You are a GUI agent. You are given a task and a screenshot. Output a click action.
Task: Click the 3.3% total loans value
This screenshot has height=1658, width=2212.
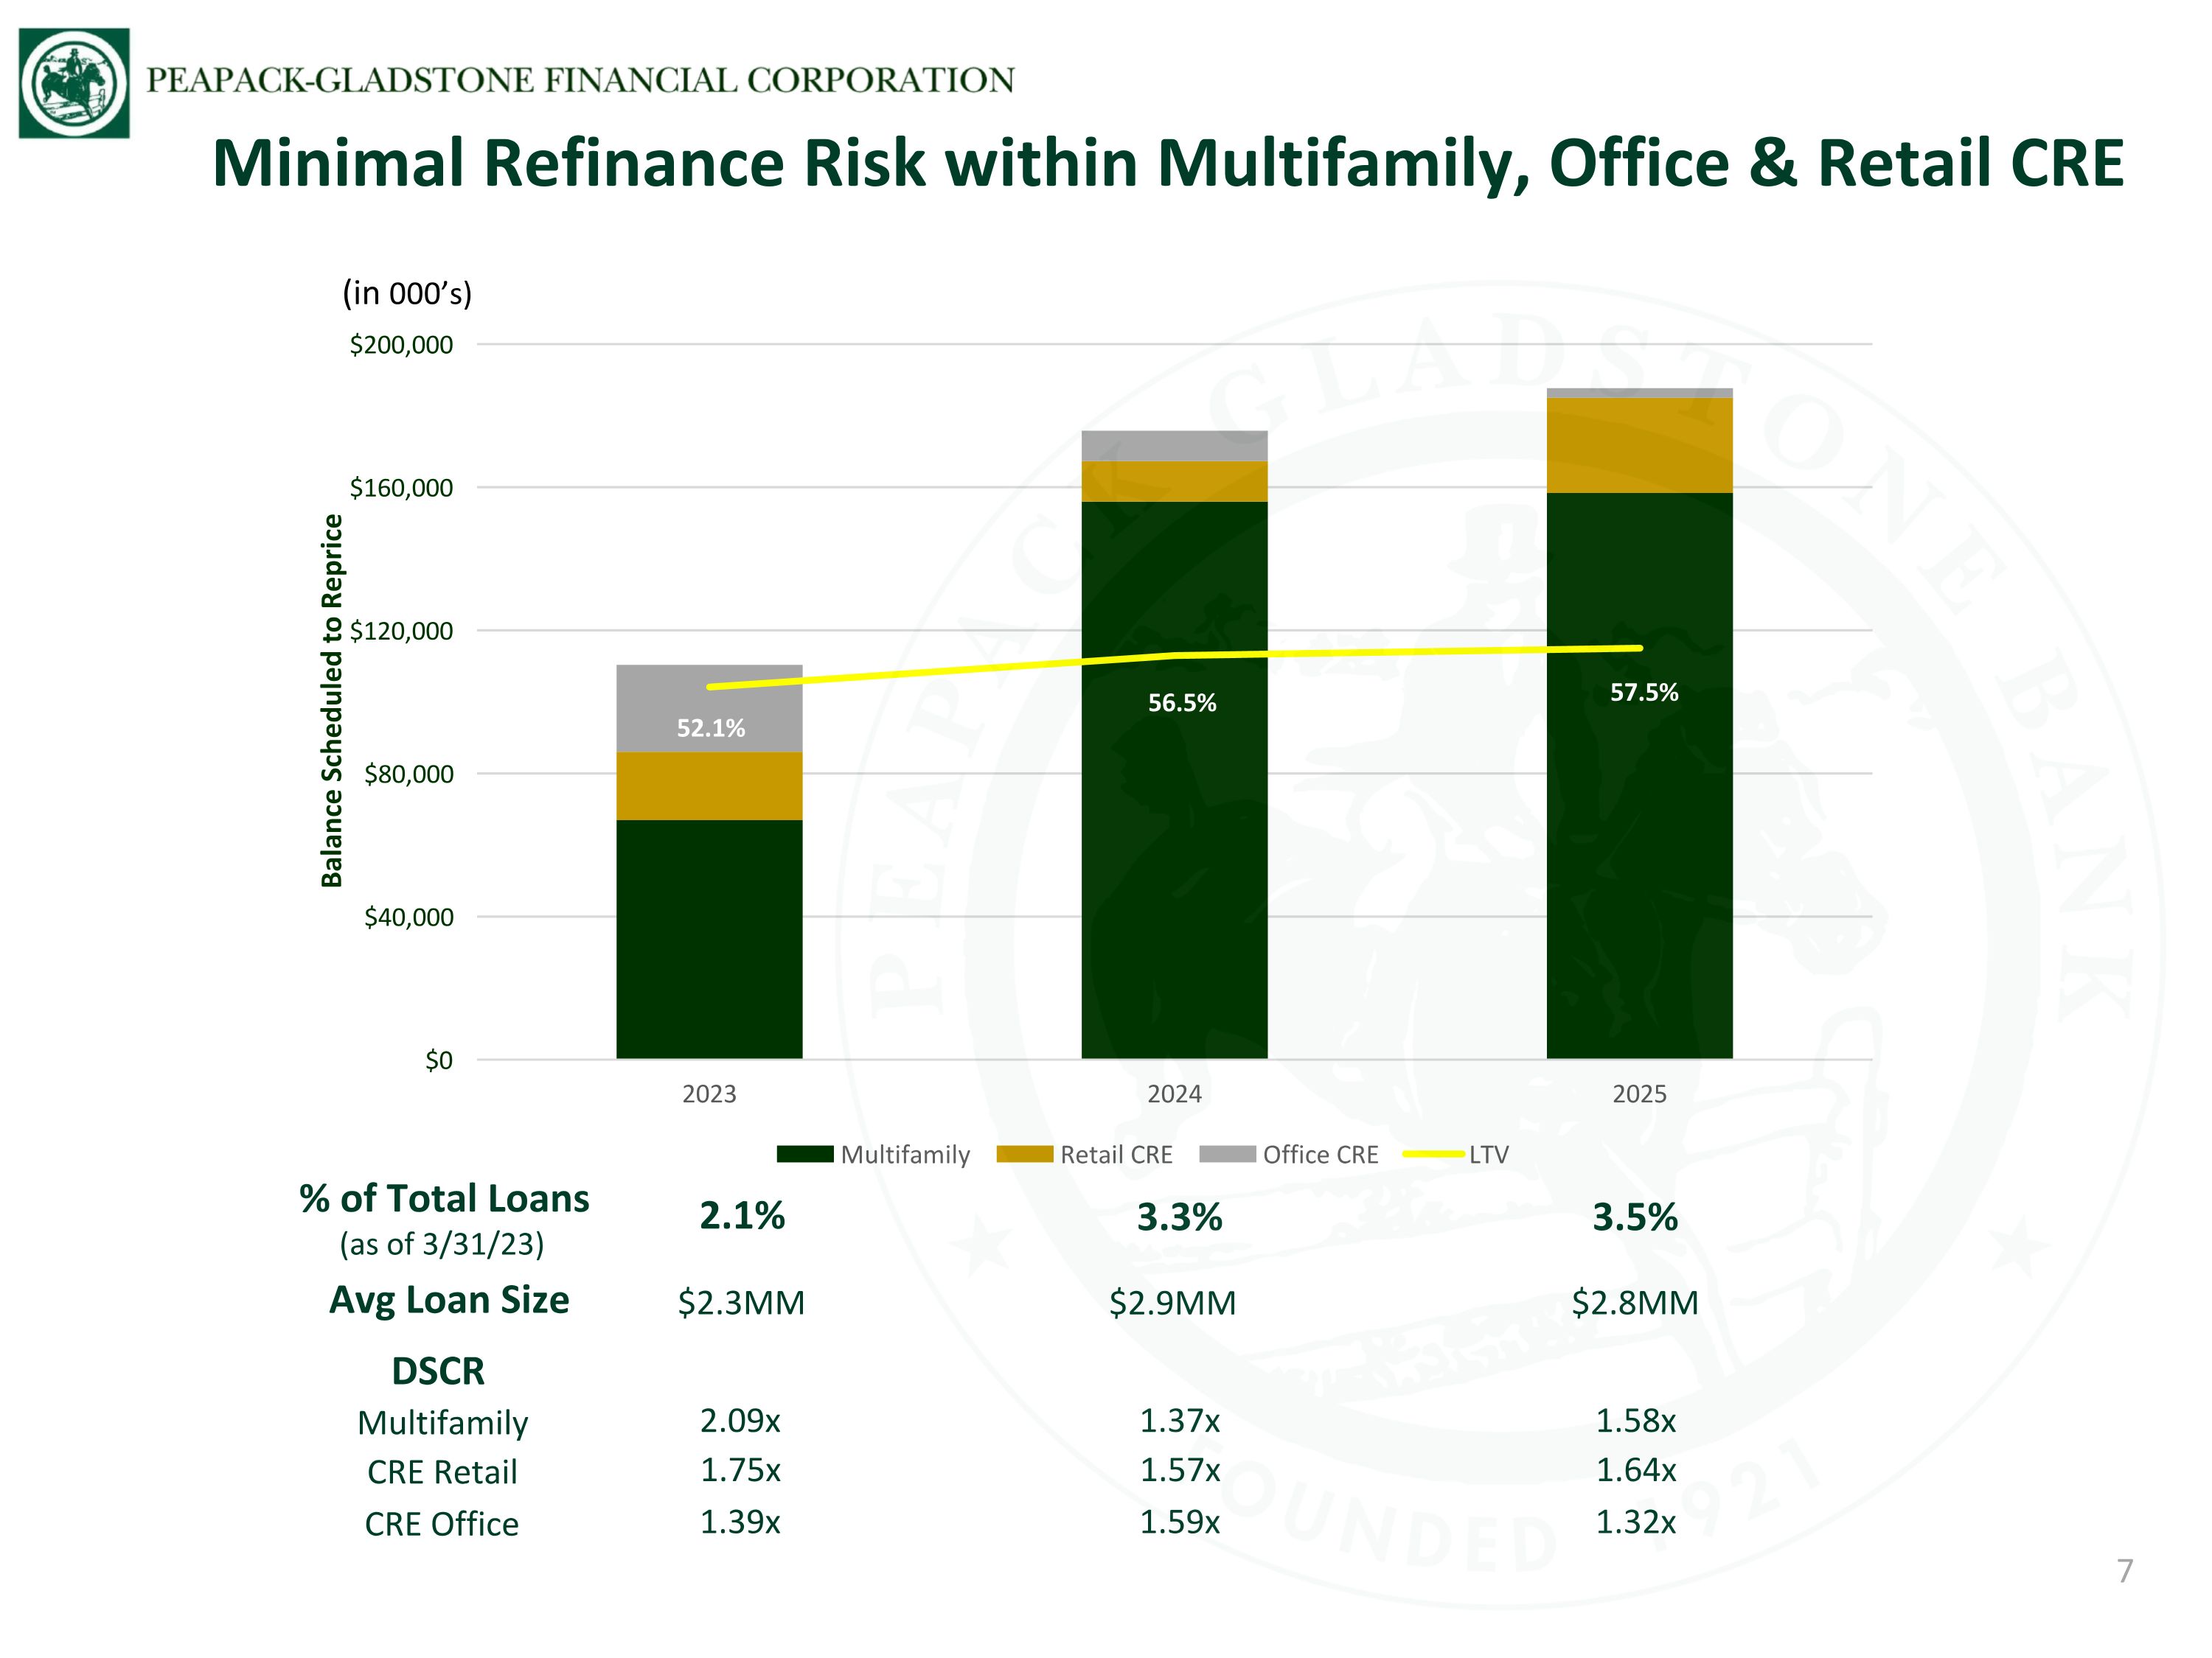[1180, 1217]
